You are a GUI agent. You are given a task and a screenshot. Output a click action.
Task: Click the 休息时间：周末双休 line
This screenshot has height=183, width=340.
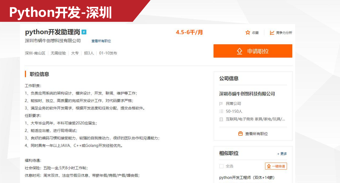point(82,175)
